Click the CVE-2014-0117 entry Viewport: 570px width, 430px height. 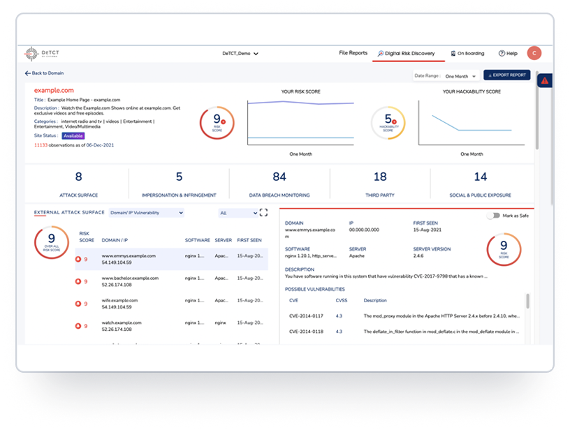[x=306, y=316]
